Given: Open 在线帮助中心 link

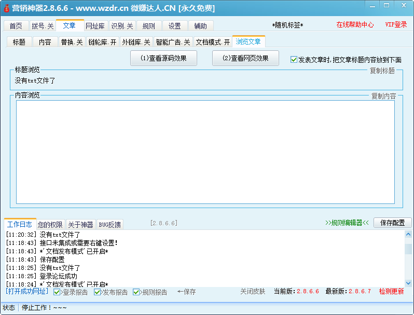Looking at the screenshot, I should click(355, 24).
